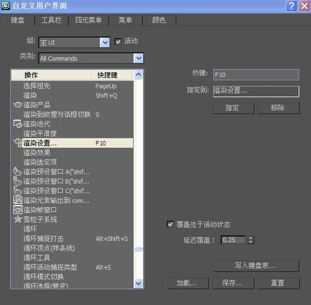Click the 移除 button
The width and height of the screenshot is (311, 305).
click(279, 108)
